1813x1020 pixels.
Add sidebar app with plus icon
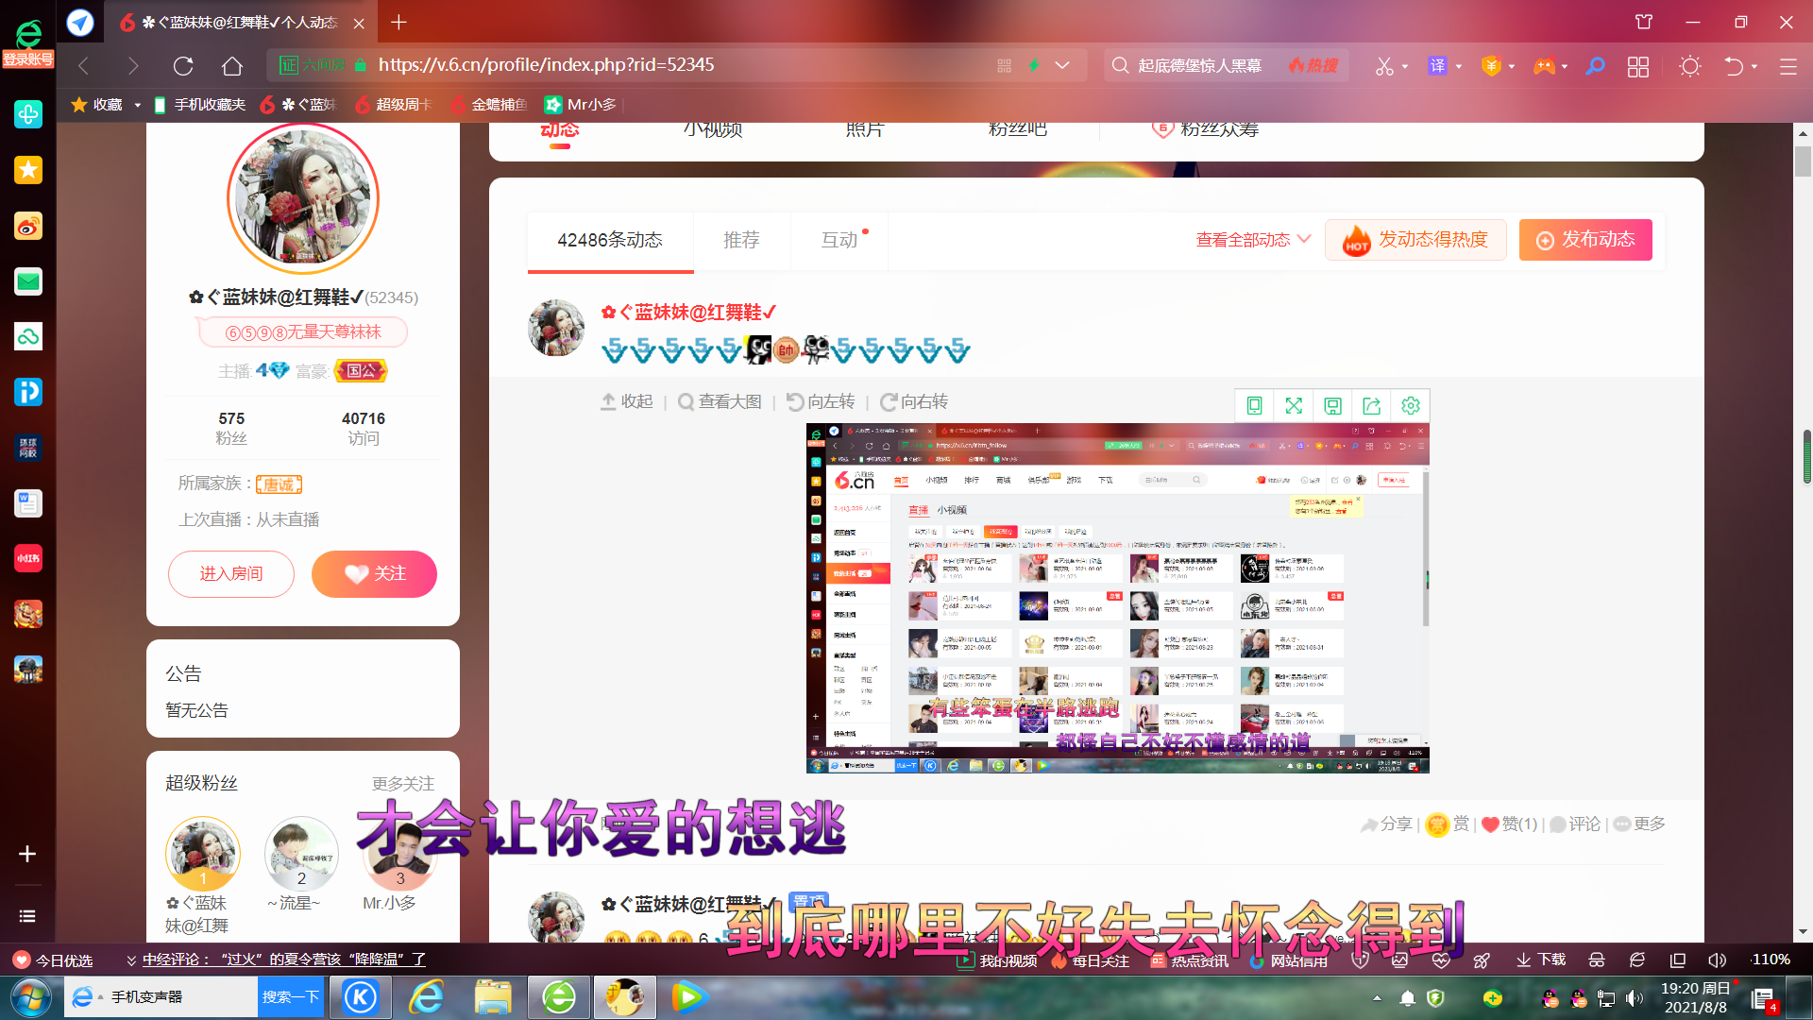point(27,854)
